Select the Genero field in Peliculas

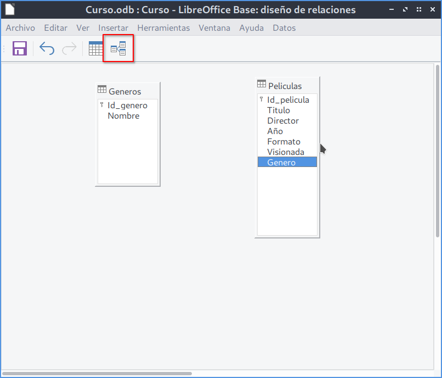281,163
